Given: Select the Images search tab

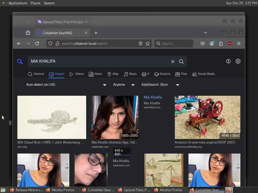Looking at the screenshot, I should pos(56,74).
